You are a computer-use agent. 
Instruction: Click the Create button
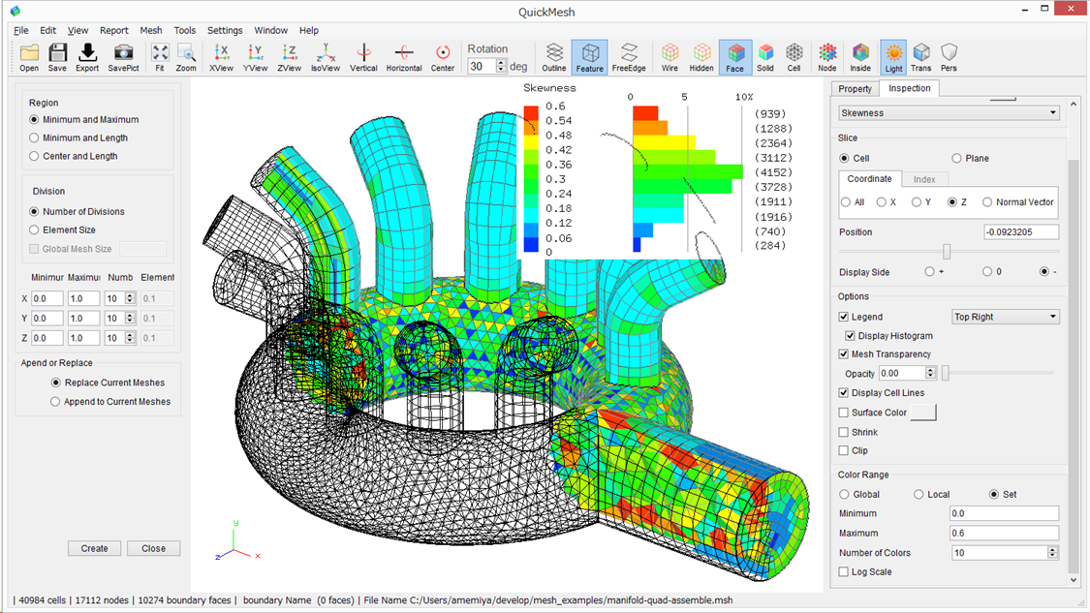click(x=95, y=548)
